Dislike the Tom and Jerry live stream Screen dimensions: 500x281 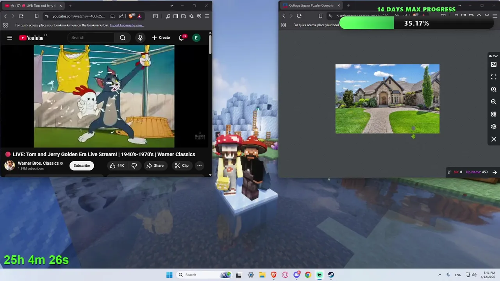pos(134,165)
